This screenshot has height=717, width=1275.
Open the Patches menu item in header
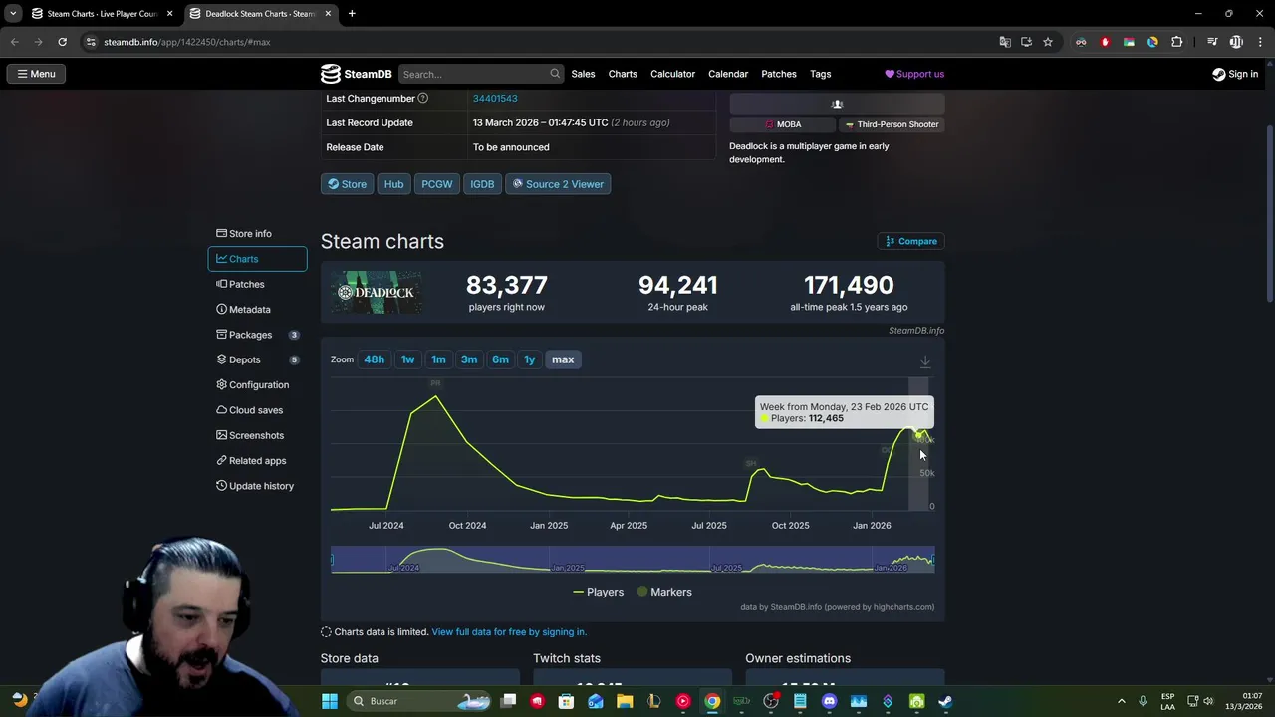pos(779,74)
